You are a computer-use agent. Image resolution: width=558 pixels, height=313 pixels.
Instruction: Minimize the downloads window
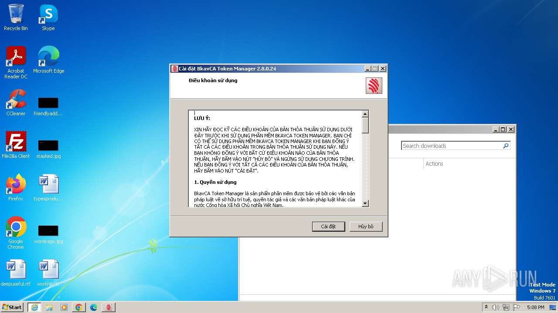point(496,130)
